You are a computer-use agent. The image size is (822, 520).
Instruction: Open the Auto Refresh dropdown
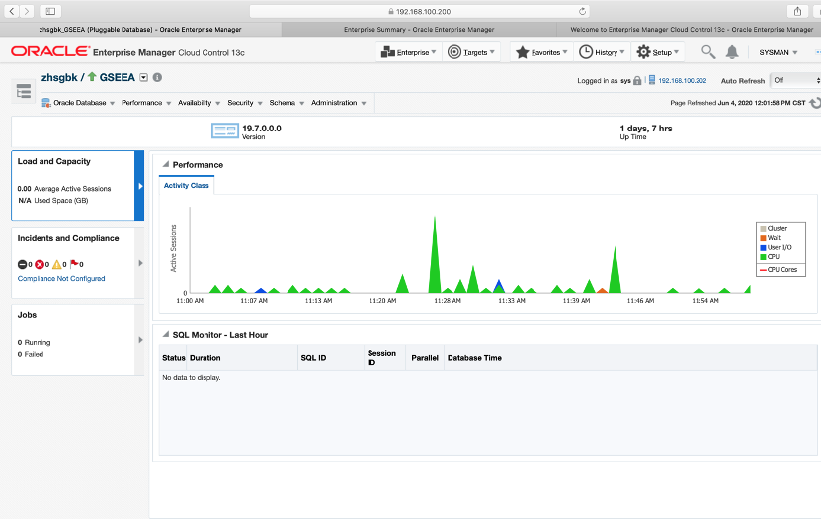[795, 80]
